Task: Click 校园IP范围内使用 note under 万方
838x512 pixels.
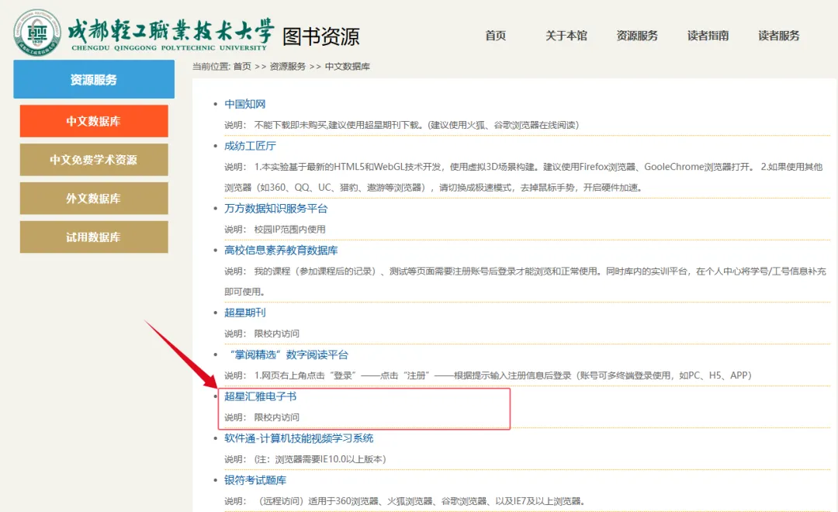Action: [289, 230]
